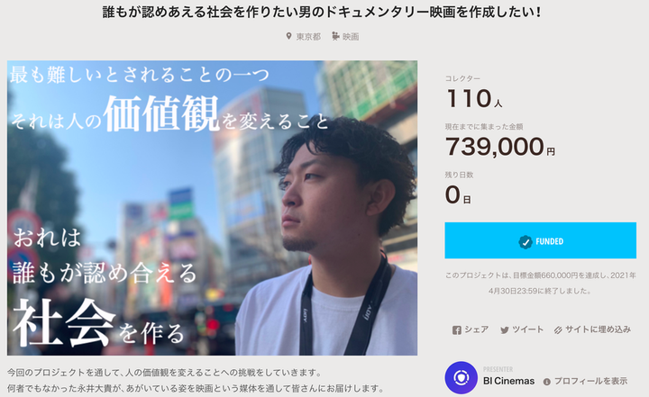Share via the シェア text link
Viewport: 649px width, 397px height.
pyautogui.click(x=476, y=329)
